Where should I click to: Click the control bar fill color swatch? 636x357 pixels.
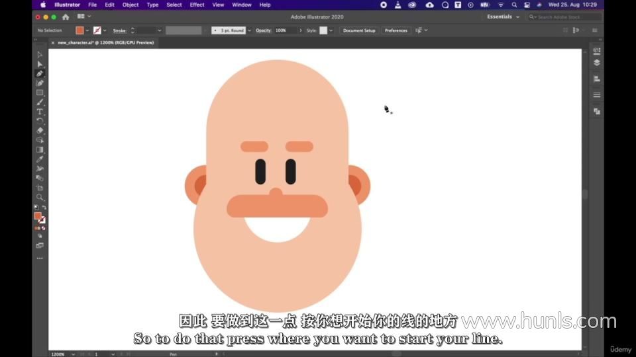click(x=79, y=30)
